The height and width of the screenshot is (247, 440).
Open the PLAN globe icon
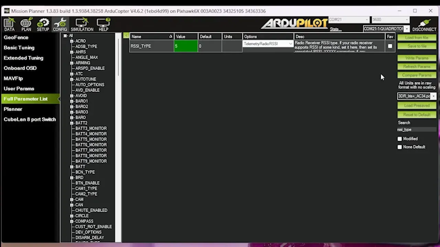pyautogui.click(x=26, y=25)
